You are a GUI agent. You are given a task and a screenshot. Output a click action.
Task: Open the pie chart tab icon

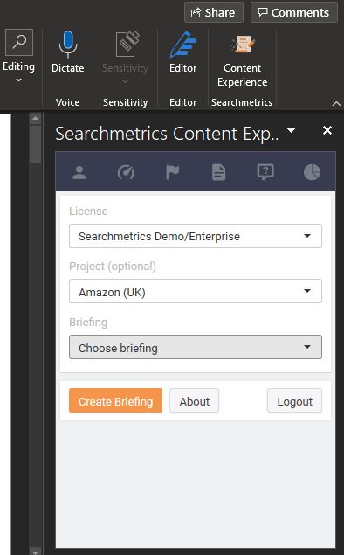312,173
